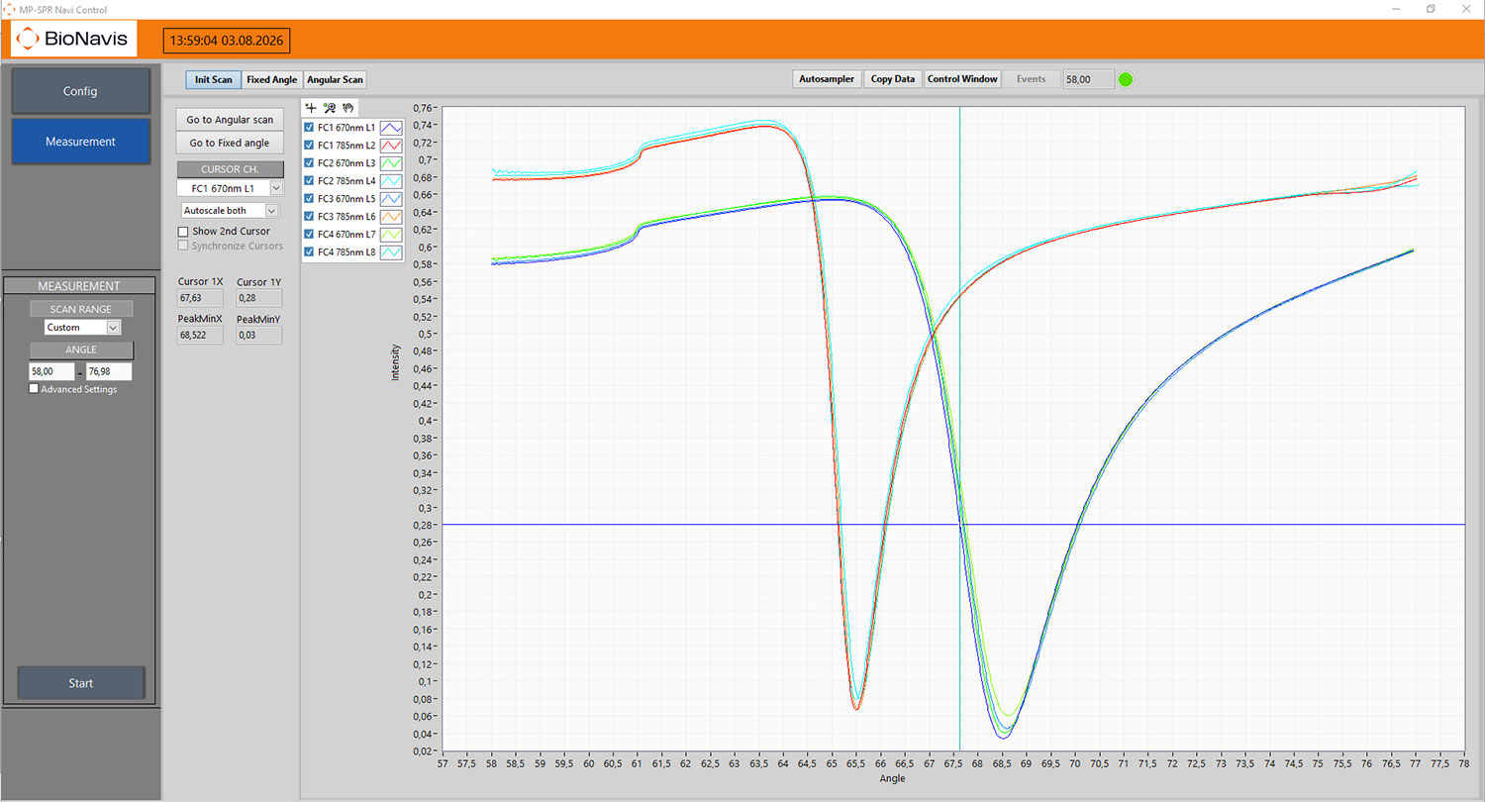Open the Autosampler window
This screenshot has height=802, width=1485.
[827, 79]
